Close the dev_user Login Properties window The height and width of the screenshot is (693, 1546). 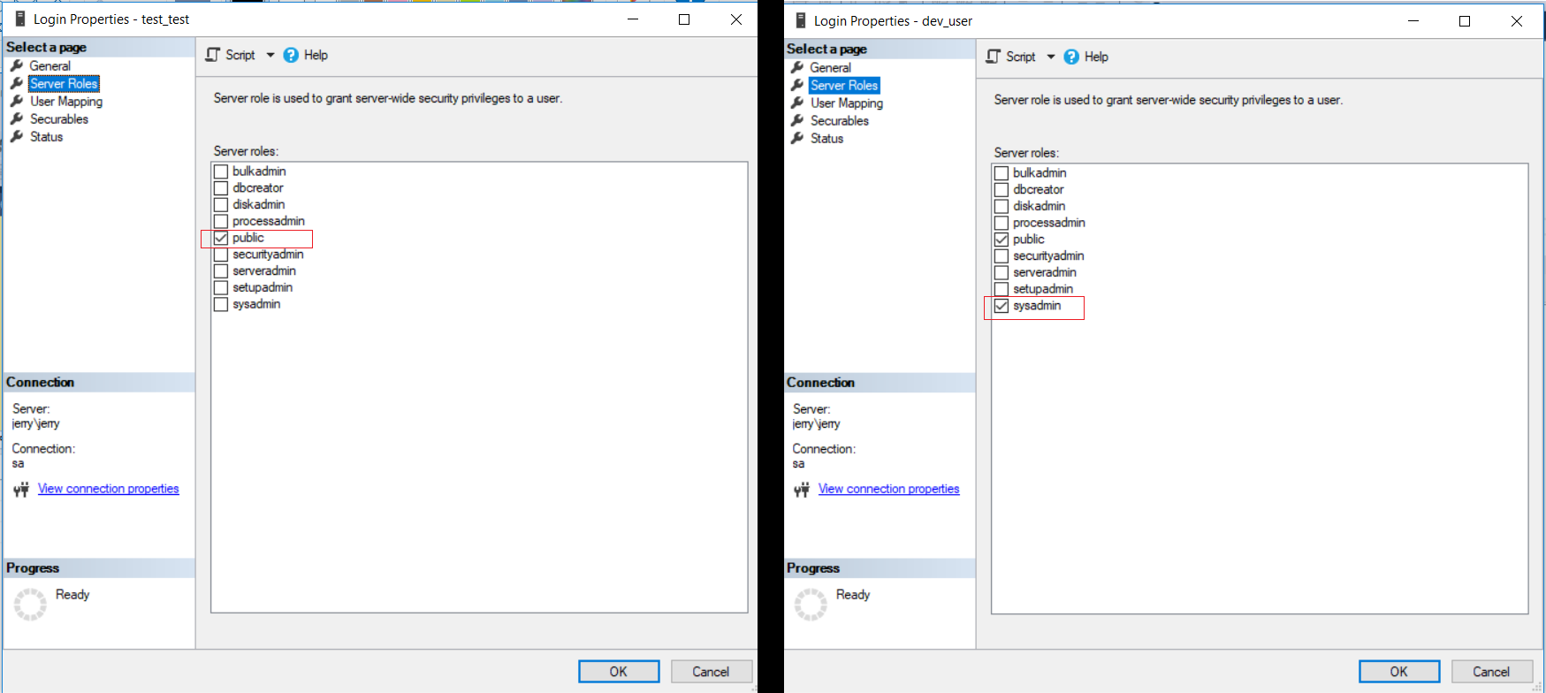coord(1517,21)
